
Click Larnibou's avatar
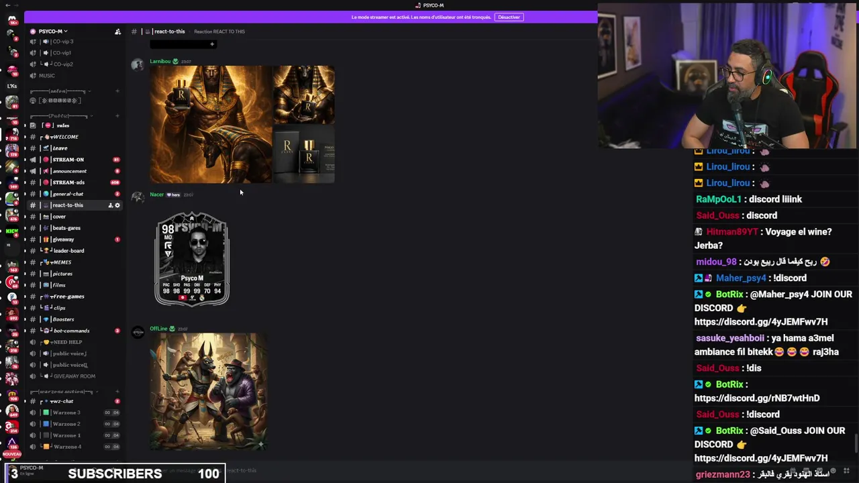point(138,65)
